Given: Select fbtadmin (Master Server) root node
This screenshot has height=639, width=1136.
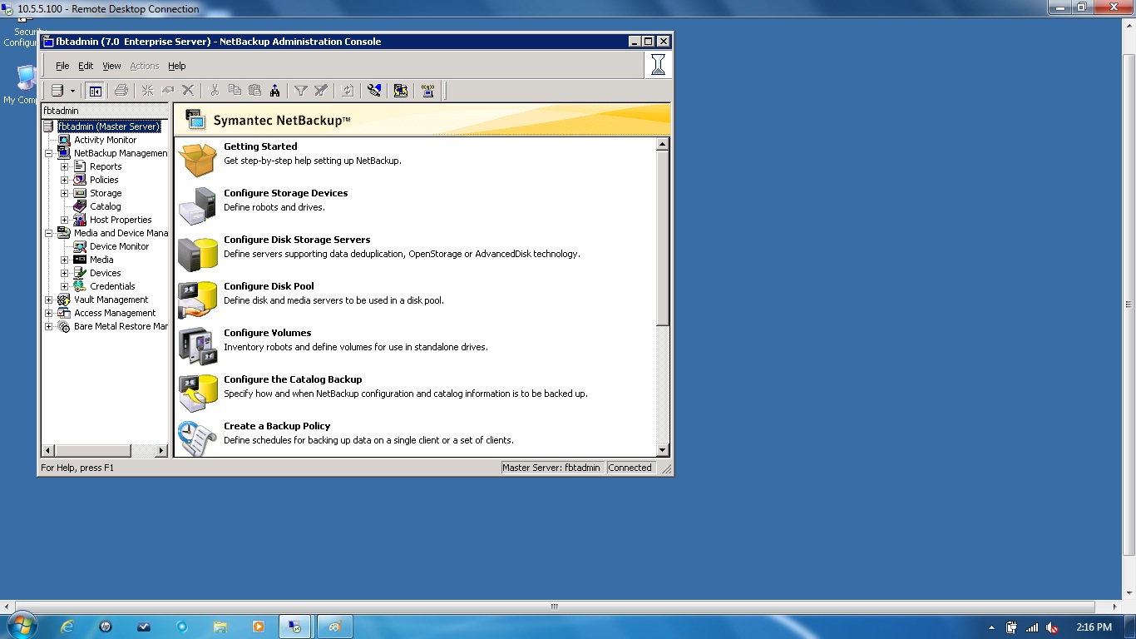Looking at the screenshot, I should click(108, 126).
